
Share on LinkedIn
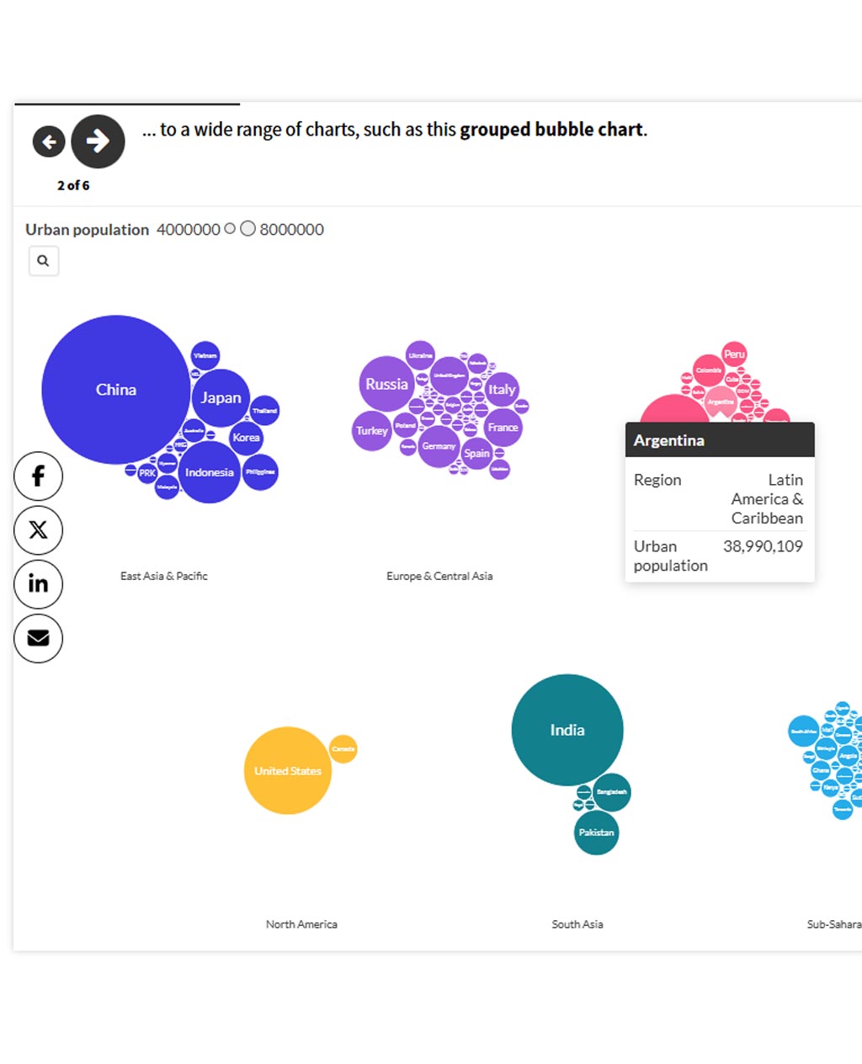38,584
